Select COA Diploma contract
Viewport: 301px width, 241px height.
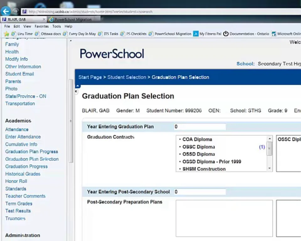click(197, 139)
